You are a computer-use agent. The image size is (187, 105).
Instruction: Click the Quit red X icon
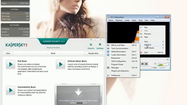tap(141, 52)
